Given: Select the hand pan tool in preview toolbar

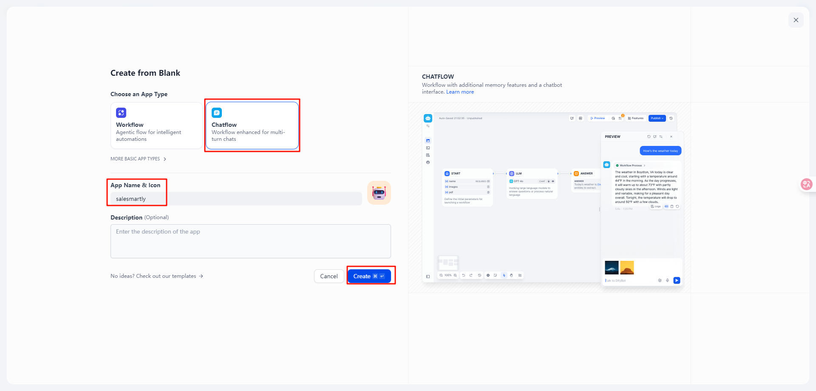Looking at the screenshot, I should tap(511, 275).
